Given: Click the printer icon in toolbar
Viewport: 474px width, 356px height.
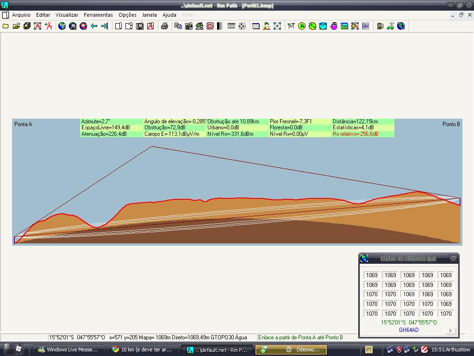Looking at the screenshot, I should point(164,26).
